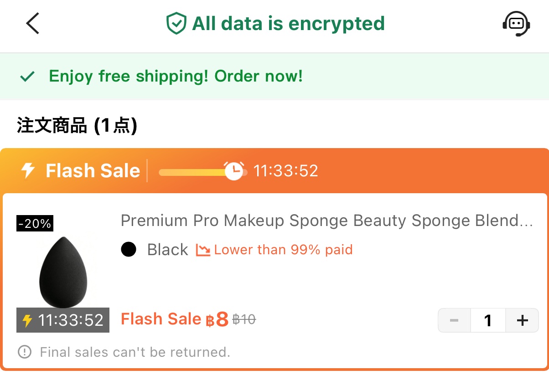Tap the alarm clock timer icon
549x375 pixels.
(234, 171)
